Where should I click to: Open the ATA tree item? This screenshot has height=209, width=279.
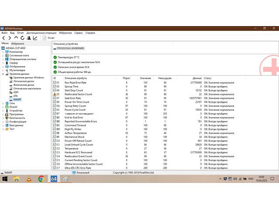pos(15,96)
